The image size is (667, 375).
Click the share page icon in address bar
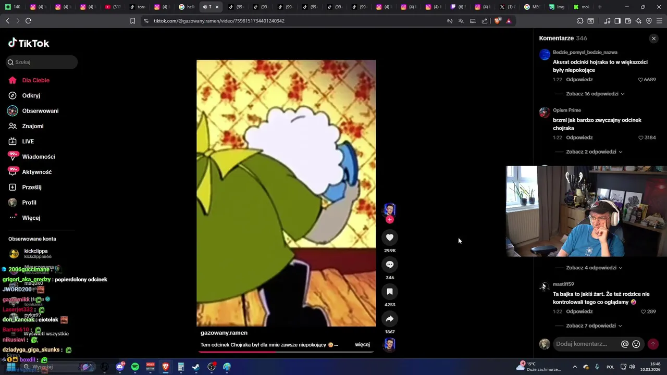[485, 21]
